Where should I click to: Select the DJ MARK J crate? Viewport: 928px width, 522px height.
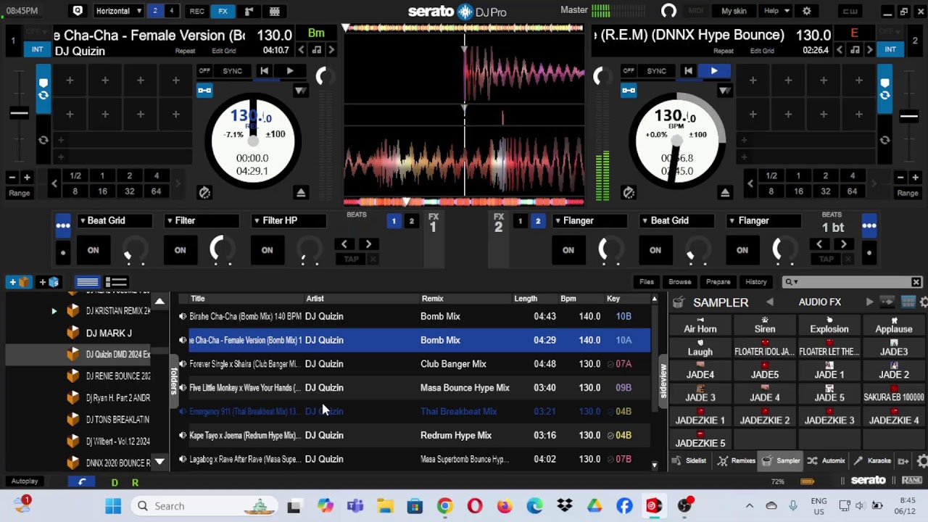[109, 333]
